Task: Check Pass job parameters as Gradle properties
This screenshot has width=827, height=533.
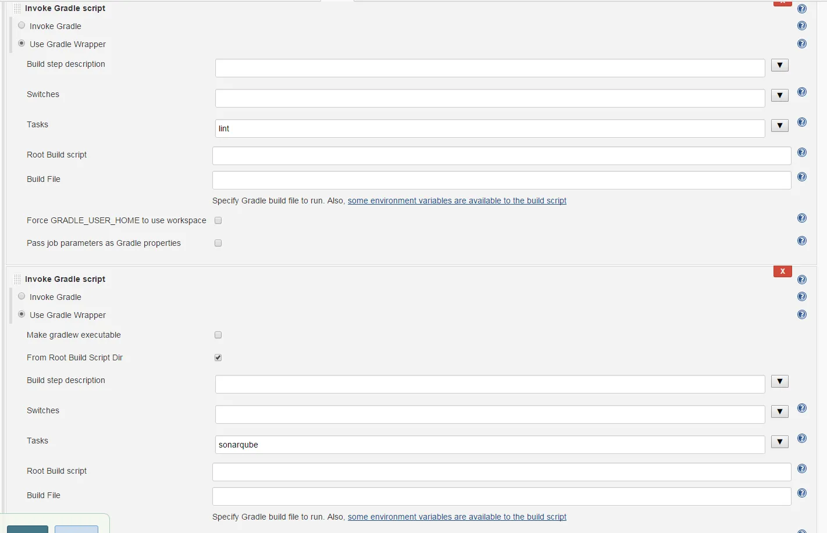Action: pos(218,243)
